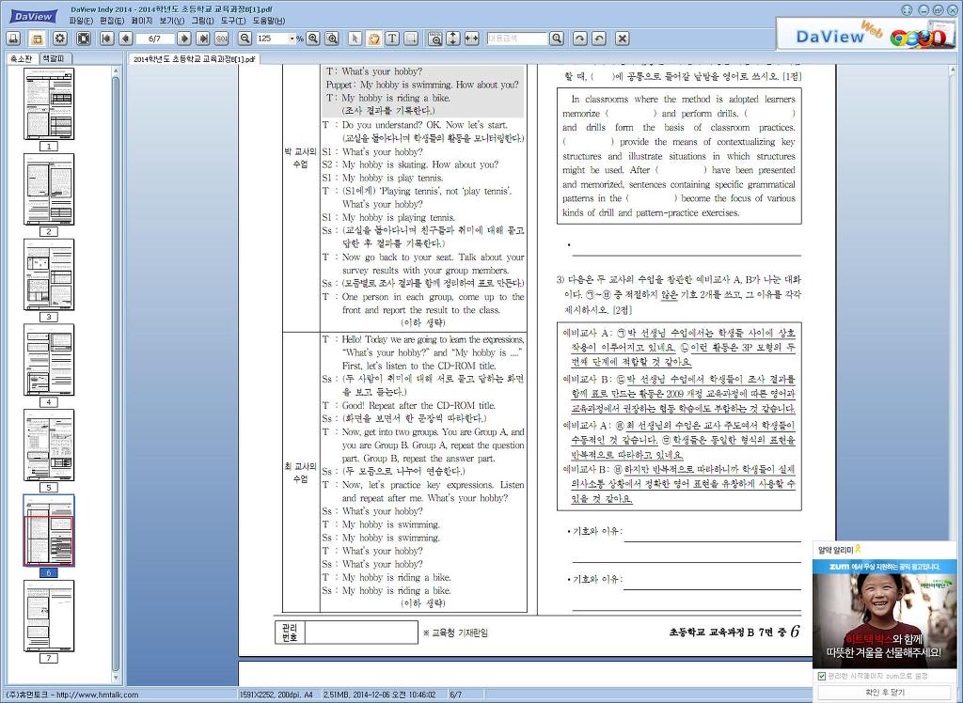Screen dimensions: 963x703
Task: Toggle the sidebar panel icon
Action: [36, 39]
